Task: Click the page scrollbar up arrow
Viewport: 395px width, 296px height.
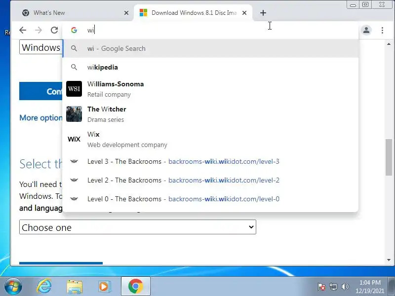Action: pos(389,44)
